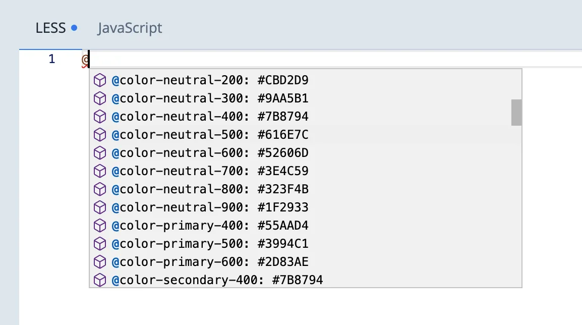Click the cube icon beside @color-primary-400
Viewport: 582px width, 325px height.
99,225
